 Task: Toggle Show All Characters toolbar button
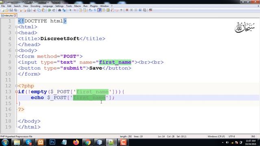coord(95,10)
